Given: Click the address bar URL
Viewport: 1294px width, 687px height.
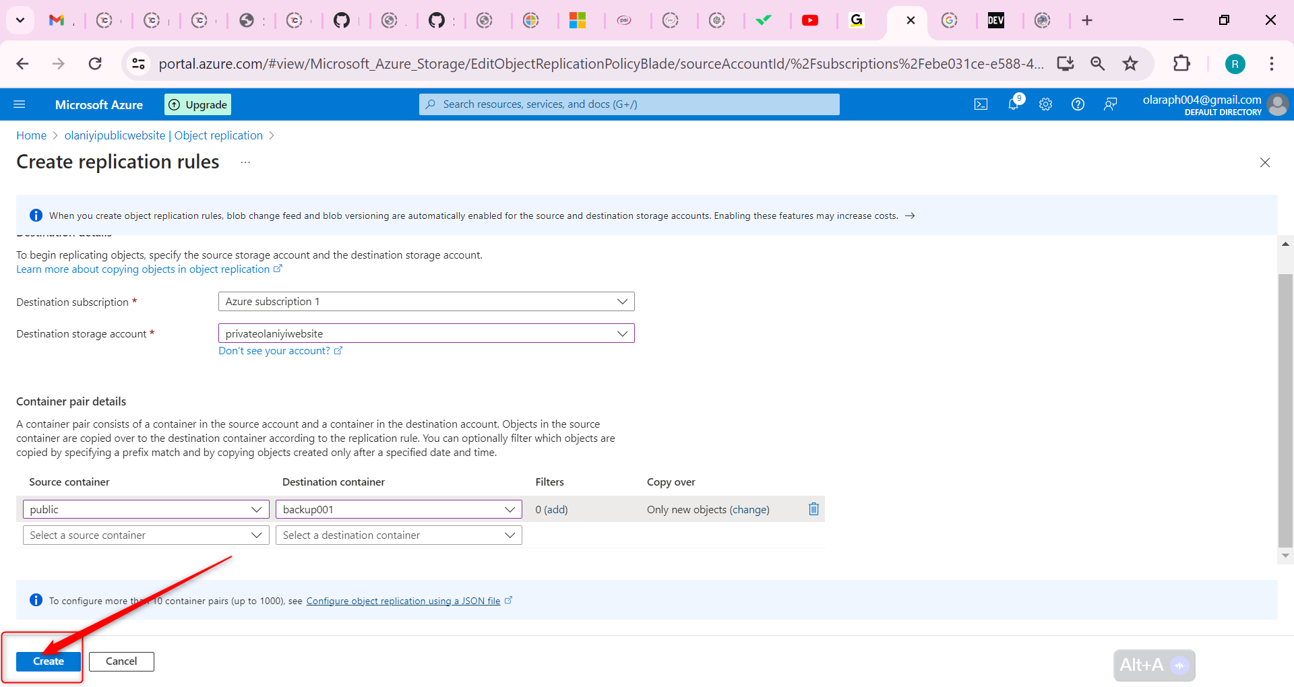Looking at the screenshot, I should (x=601, y=63).
